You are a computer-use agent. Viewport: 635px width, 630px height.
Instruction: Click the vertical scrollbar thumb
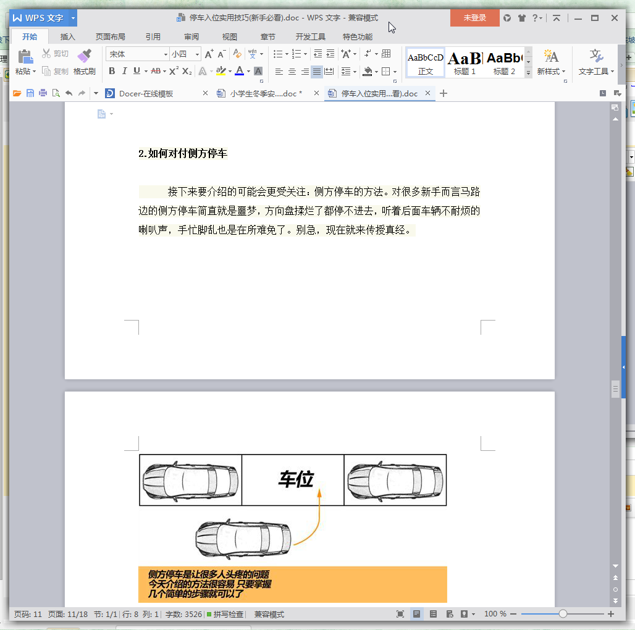coord(616,388)
